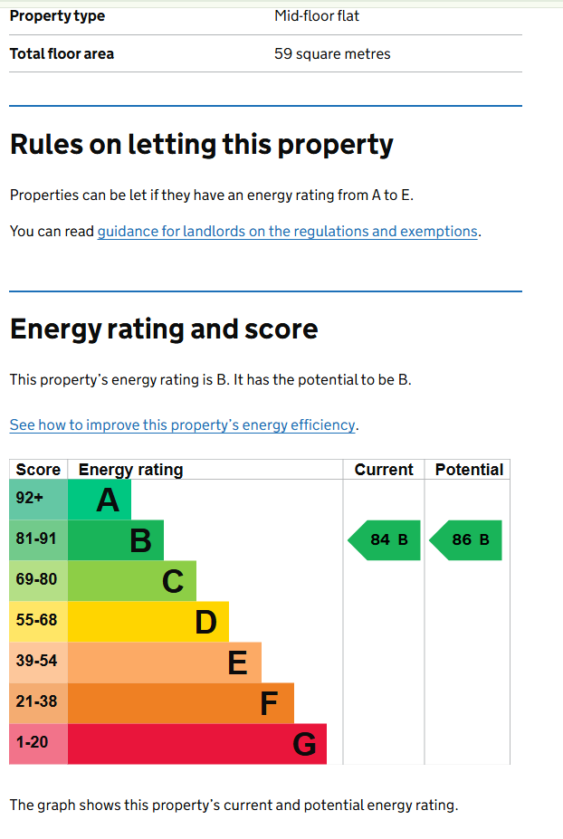Select the green A rating bar

(100, 500)
